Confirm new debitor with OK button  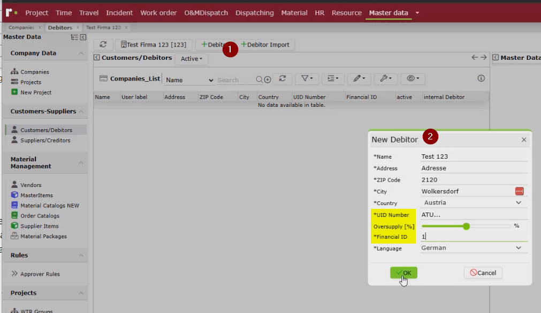point(403,273)
